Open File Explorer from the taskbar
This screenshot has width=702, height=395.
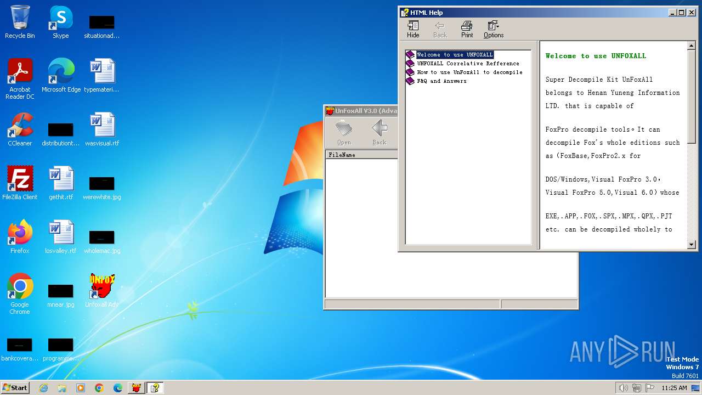[62, 388]
